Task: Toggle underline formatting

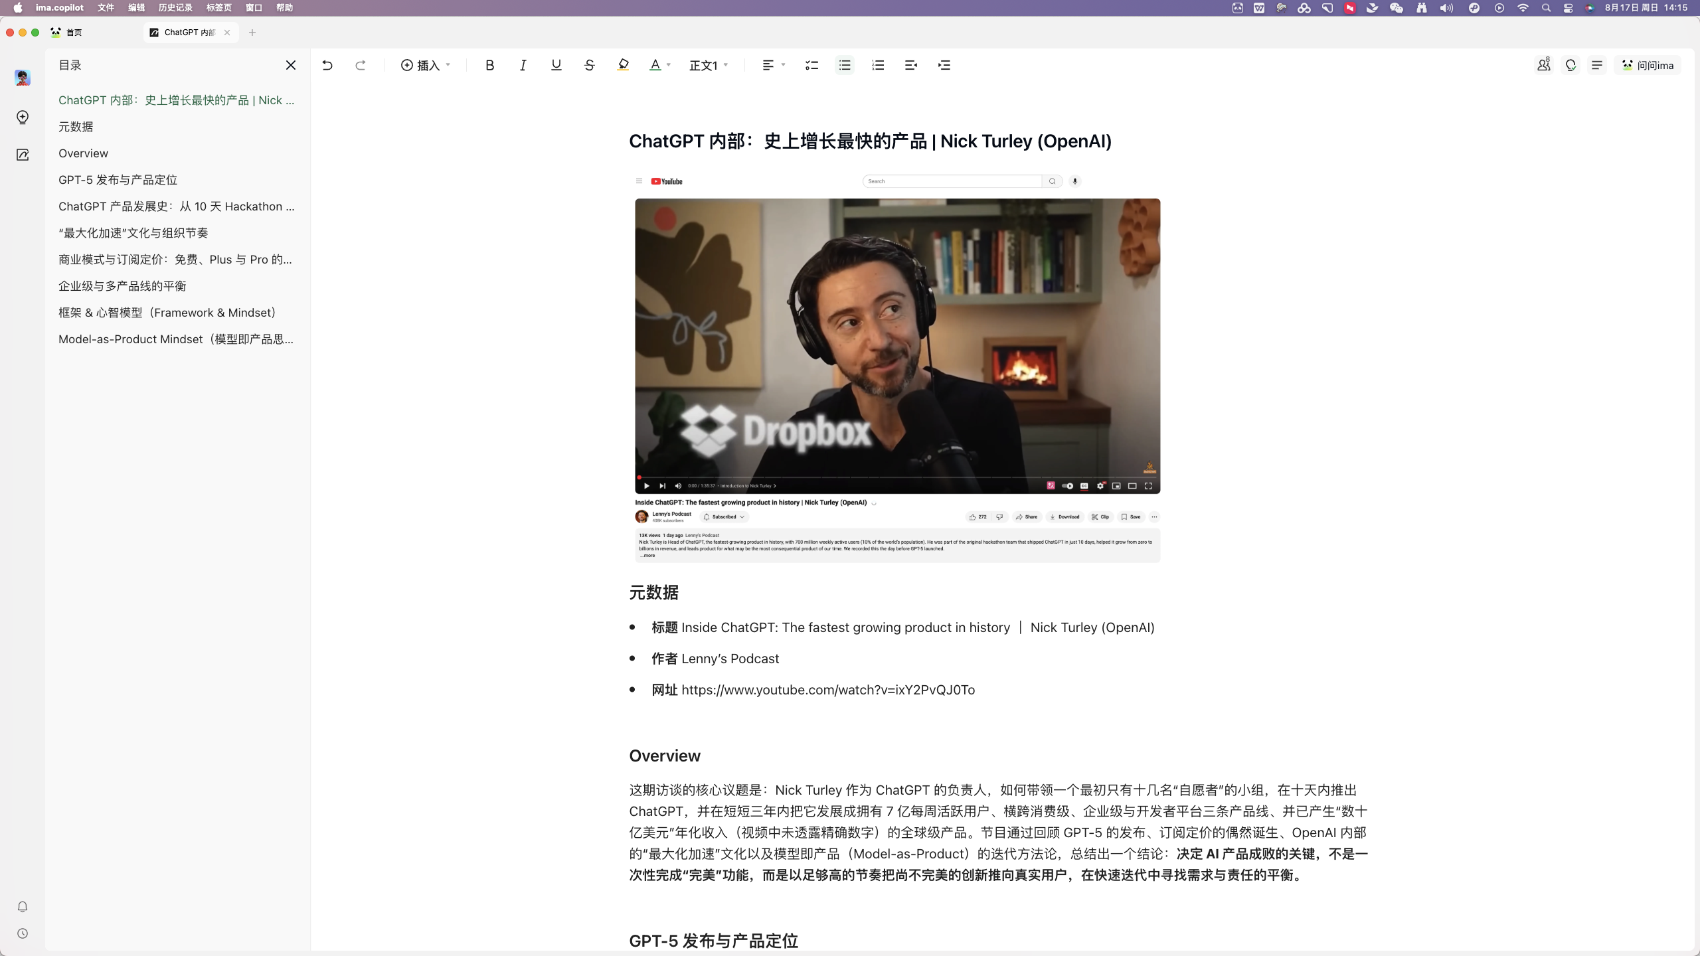Action: tap(556, 65)
